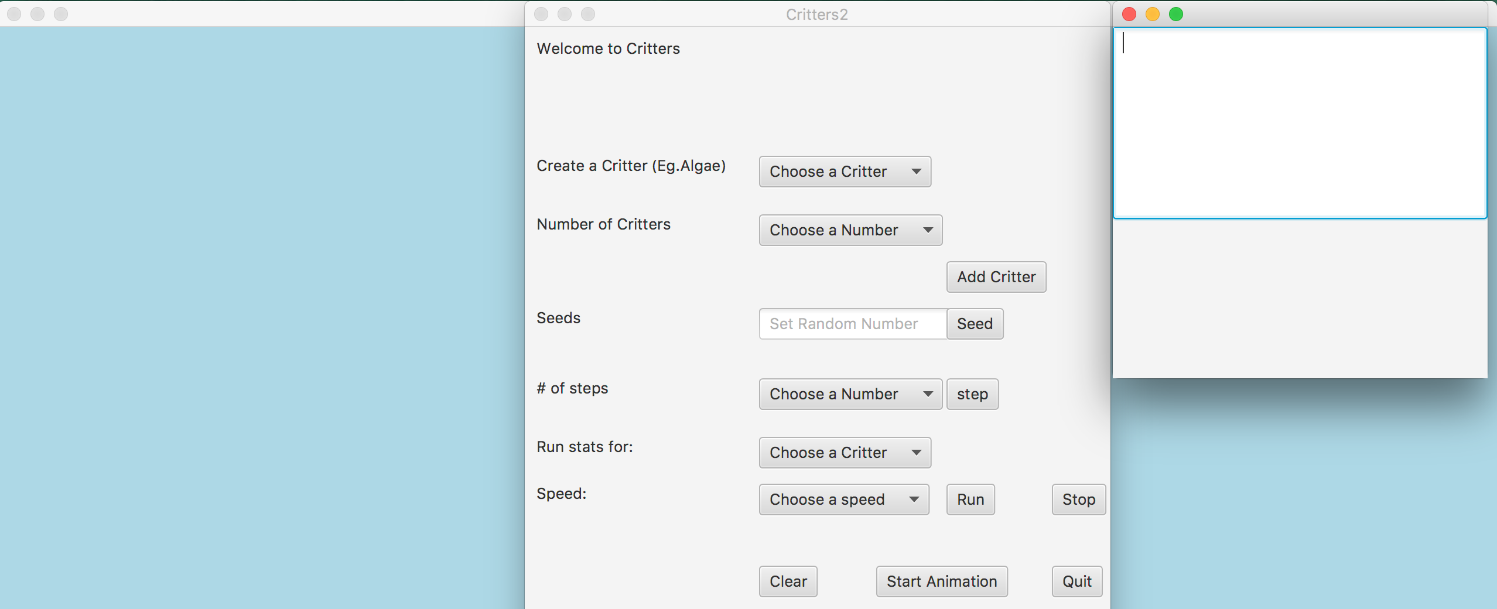Click the Critters2 window title bar

pyautogui.click(x=816, y=14)
